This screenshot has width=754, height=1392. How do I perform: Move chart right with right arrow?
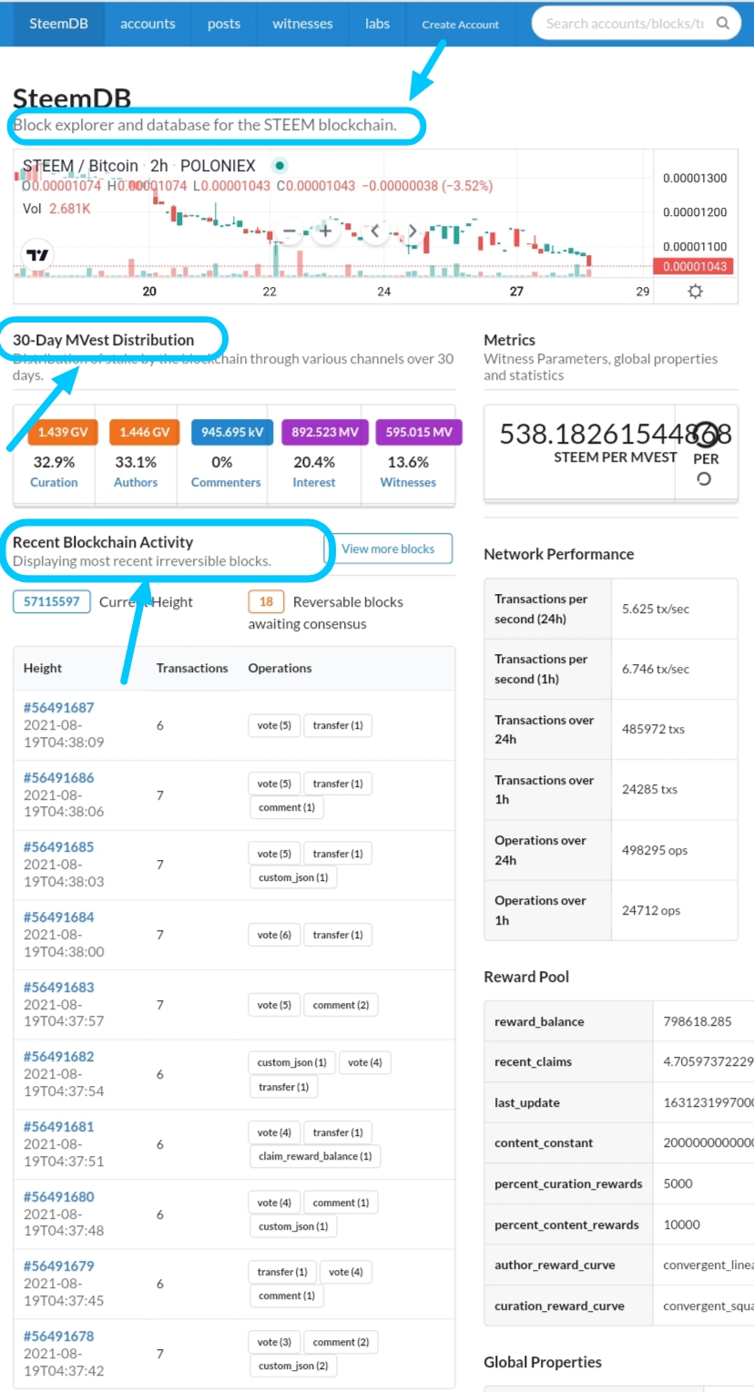(412, 231)
